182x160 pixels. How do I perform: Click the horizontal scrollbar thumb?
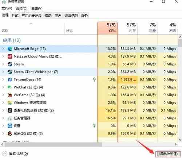53,144
